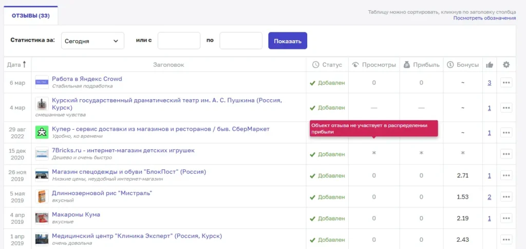Screen dimensions: 526x249
Task: Open the likes count for БлокПост review
Action: [x=490, y=175]
